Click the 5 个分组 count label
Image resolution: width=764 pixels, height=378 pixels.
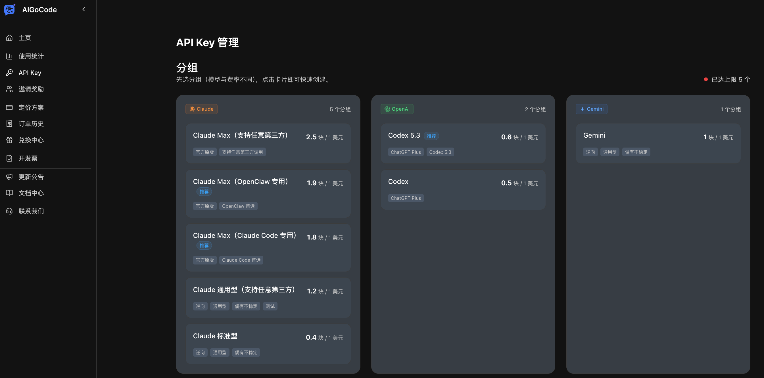click(340, 109)
